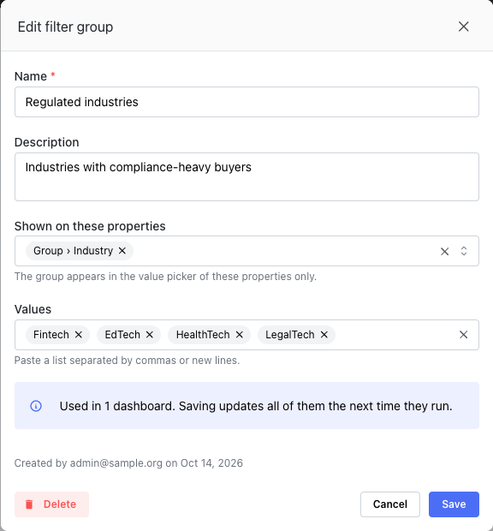Viewport: 493px width, 531px height.
Task: Clear all values in the Values field
Action: [x=464, y=335]
